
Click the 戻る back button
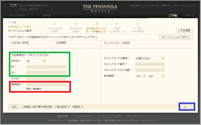(x=14, y=107)
